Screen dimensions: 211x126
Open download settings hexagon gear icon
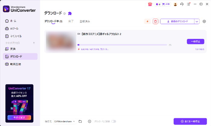204,21
